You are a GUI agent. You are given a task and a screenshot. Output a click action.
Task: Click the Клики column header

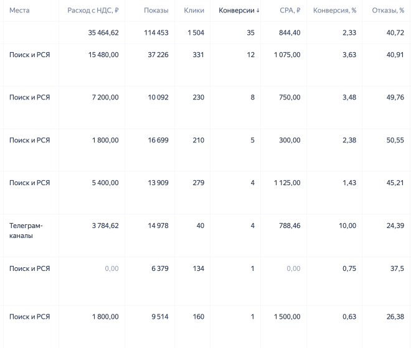click(194, 11)
